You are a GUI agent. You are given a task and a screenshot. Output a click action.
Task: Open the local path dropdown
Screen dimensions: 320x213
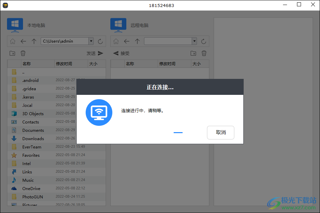91,41
